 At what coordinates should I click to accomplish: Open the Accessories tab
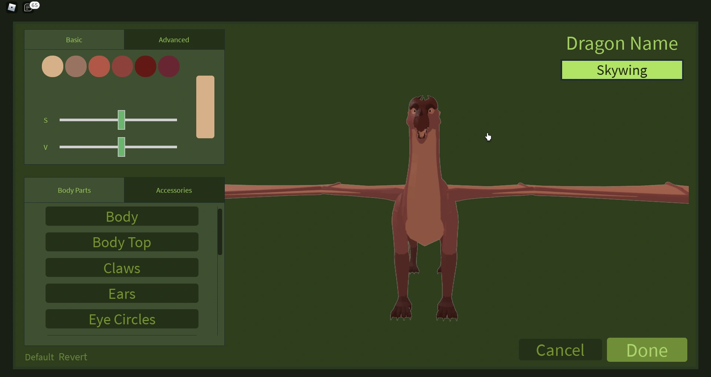tap(174, 190)
